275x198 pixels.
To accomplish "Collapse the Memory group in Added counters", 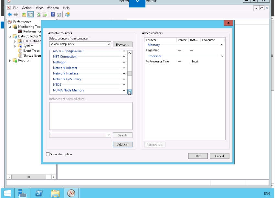I will pos(222,45).
